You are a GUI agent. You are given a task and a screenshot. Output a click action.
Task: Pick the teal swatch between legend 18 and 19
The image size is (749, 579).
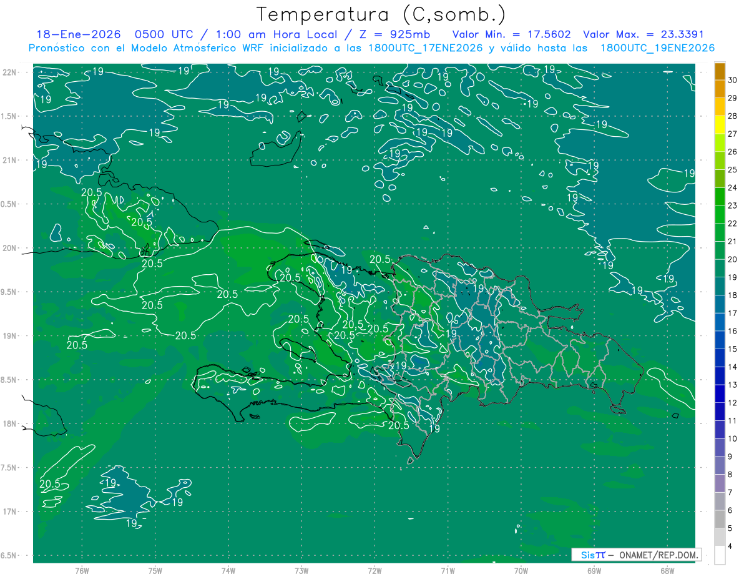click(x=720, y=286)
